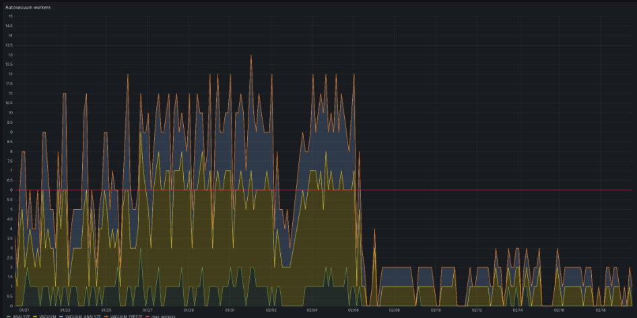The image size is (637, 318).
Task: Click the red max_workers legend swatch
Action: [147, 316]
